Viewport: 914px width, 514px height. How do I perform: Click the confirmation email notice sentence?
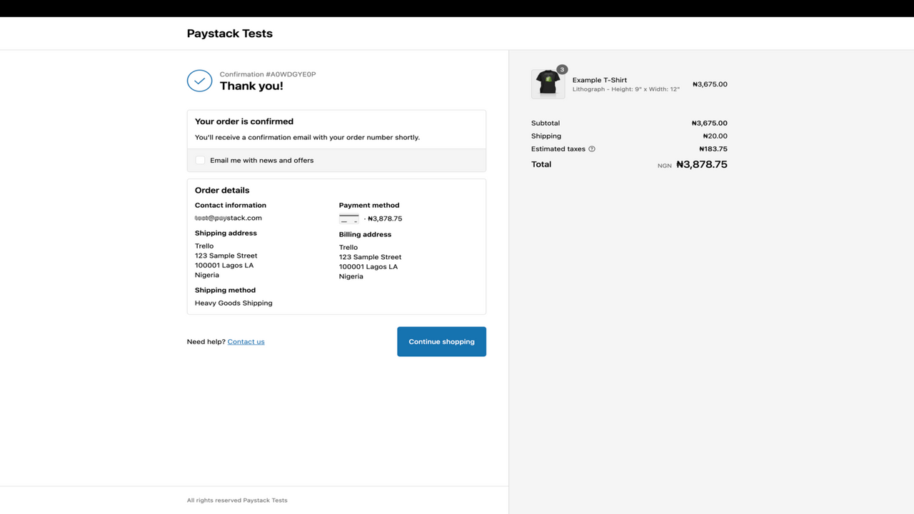[307, 137]
